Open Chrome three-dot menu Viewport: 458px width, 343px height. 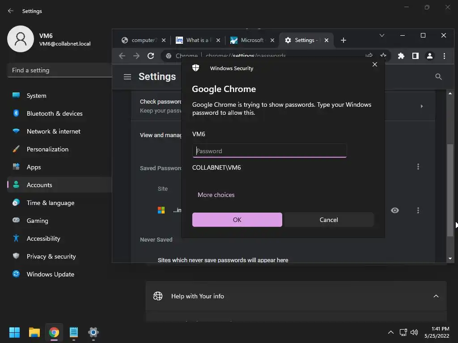pyautogui.click(x=444, y=56)
